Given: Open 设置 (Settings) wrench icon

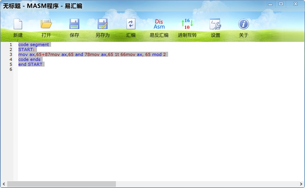Looking at the screenshot, I should click(x=215, y=24).
